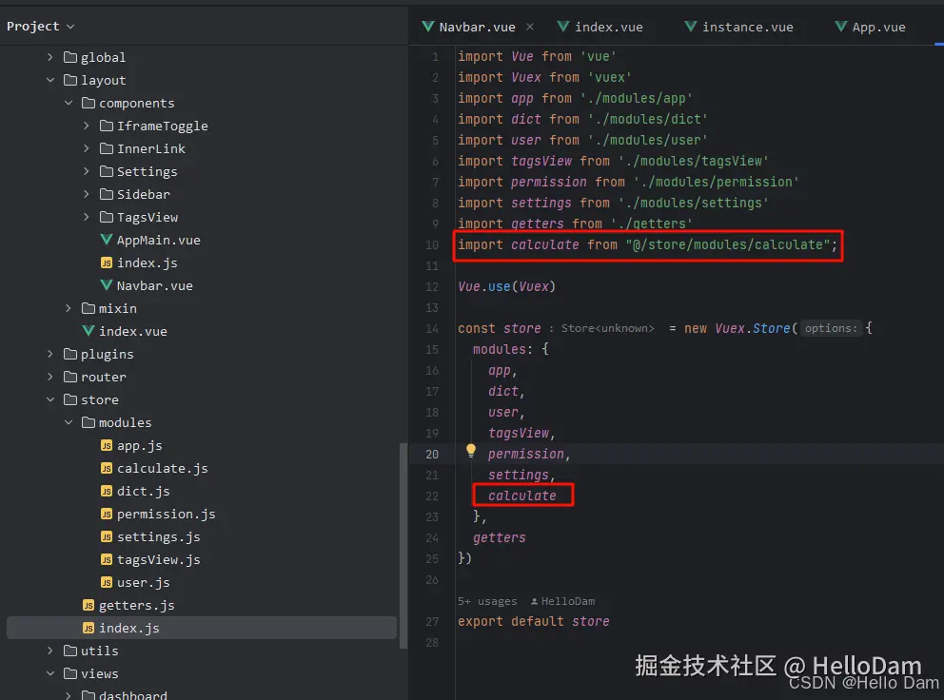Image resolution: width=944 pixels, height=700 pixels.
Task: Click the plugins folder icon
Action: point(70,354)
